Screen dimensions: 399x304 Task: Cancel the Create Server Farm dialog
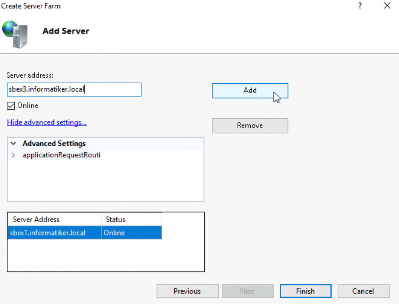coord(363,291)
